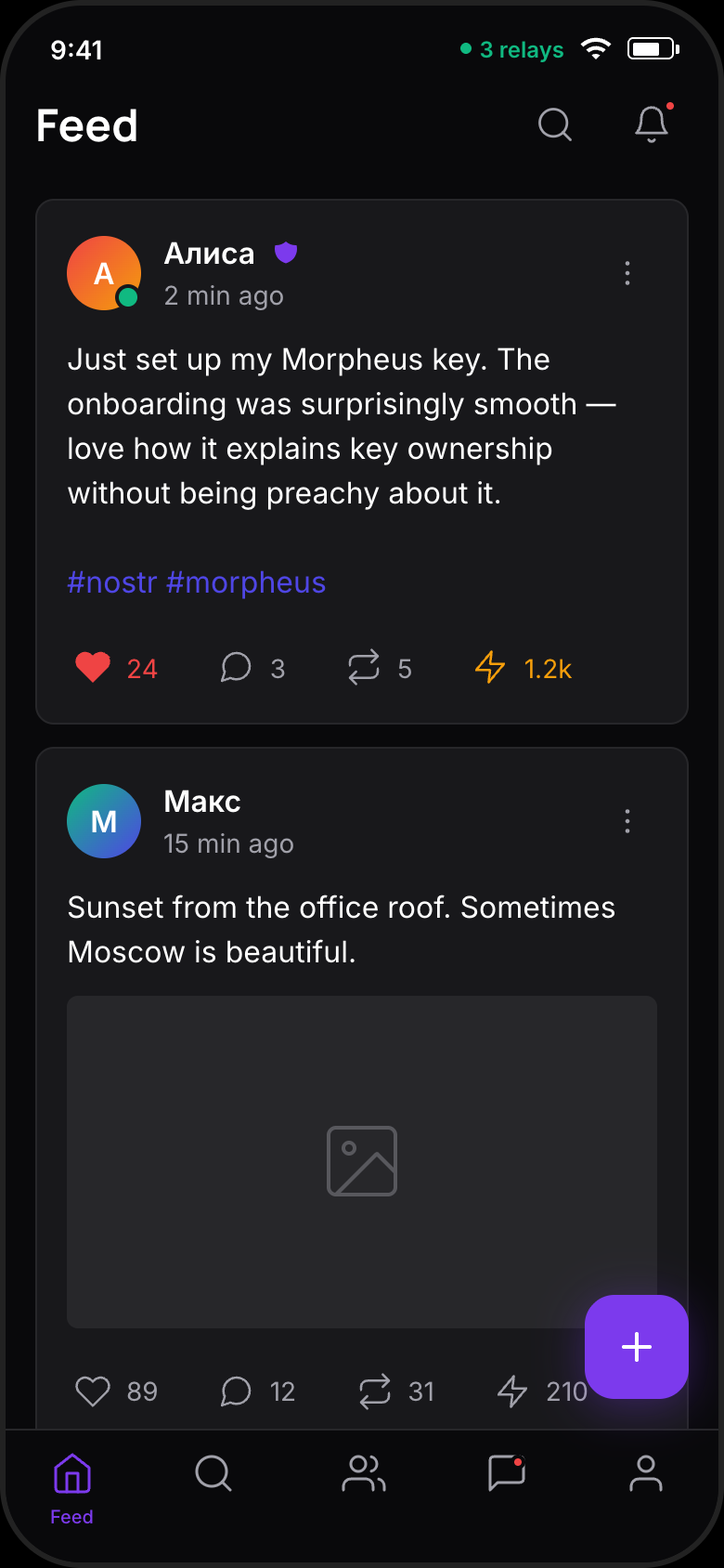
Task: Open comments on Алиса's post
Action: tap(236, 667)
